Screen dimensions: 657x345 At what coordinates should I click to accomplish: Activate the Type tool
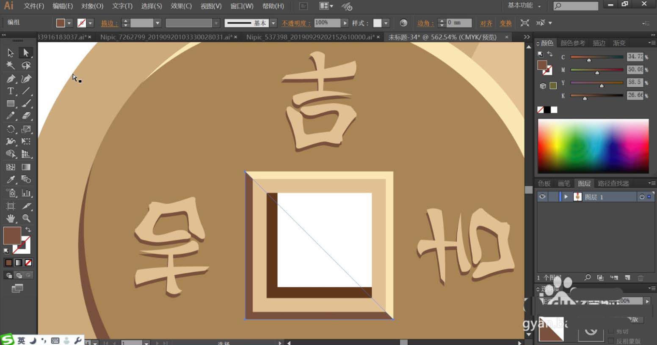(11, 91)
